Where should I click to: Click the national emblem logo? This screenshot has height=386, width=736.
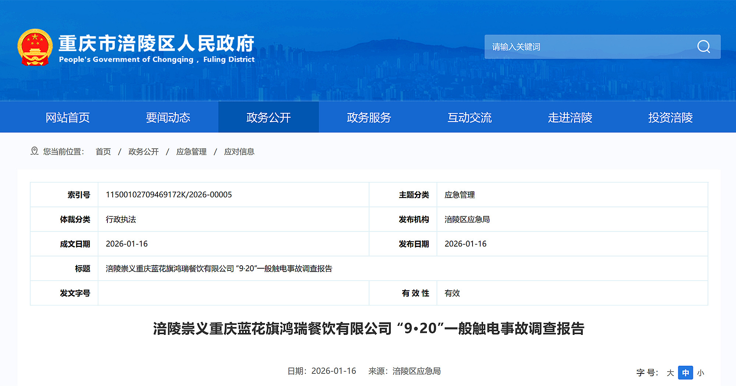coord(35,47)
